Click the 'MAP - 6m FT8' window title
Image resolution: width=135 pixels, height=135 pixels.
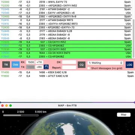pyautogui.click(x=67, y=105)
